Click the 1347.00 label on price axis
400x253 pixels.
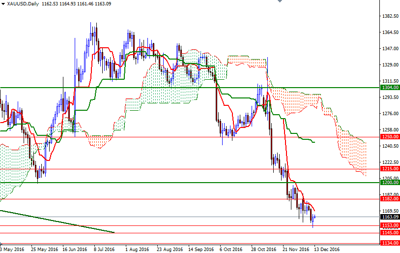[390, 49]
